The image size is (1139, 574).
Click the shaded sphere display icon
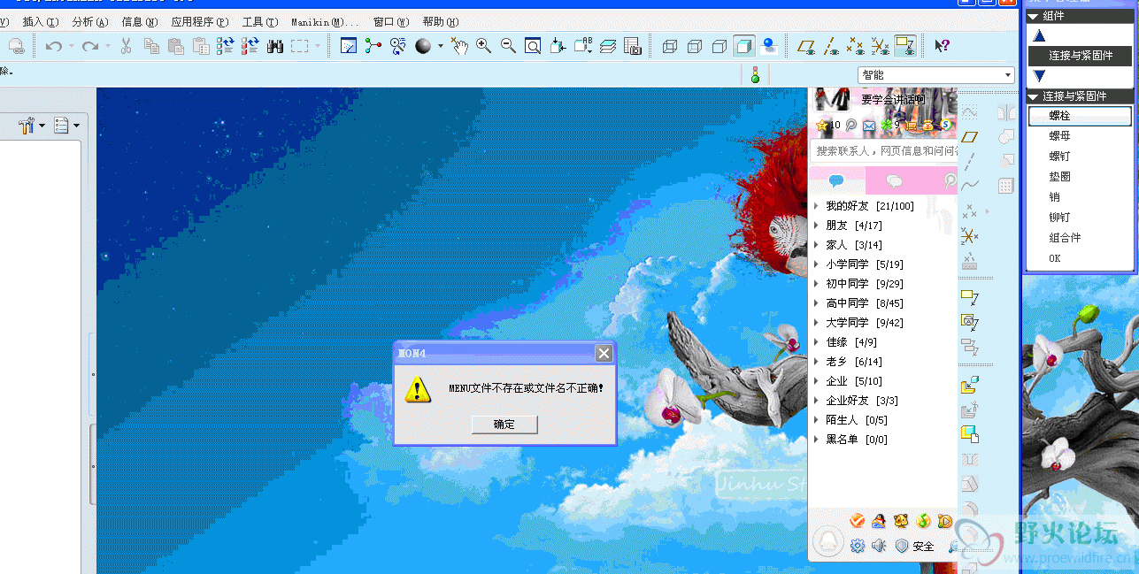[x=423, y=46]
